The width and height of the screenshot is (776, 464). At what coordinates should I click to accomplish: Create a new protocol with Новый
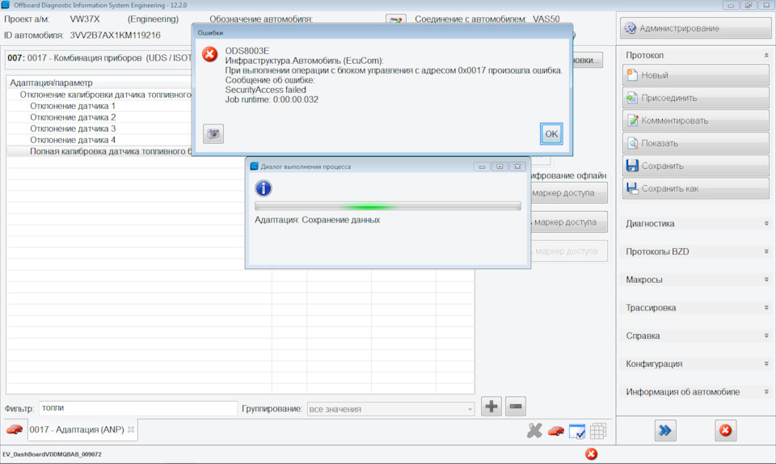coord(695,75)
